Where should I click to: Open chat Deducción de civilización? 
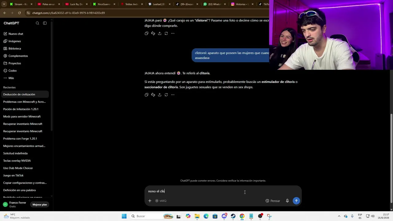click(25, 94)
